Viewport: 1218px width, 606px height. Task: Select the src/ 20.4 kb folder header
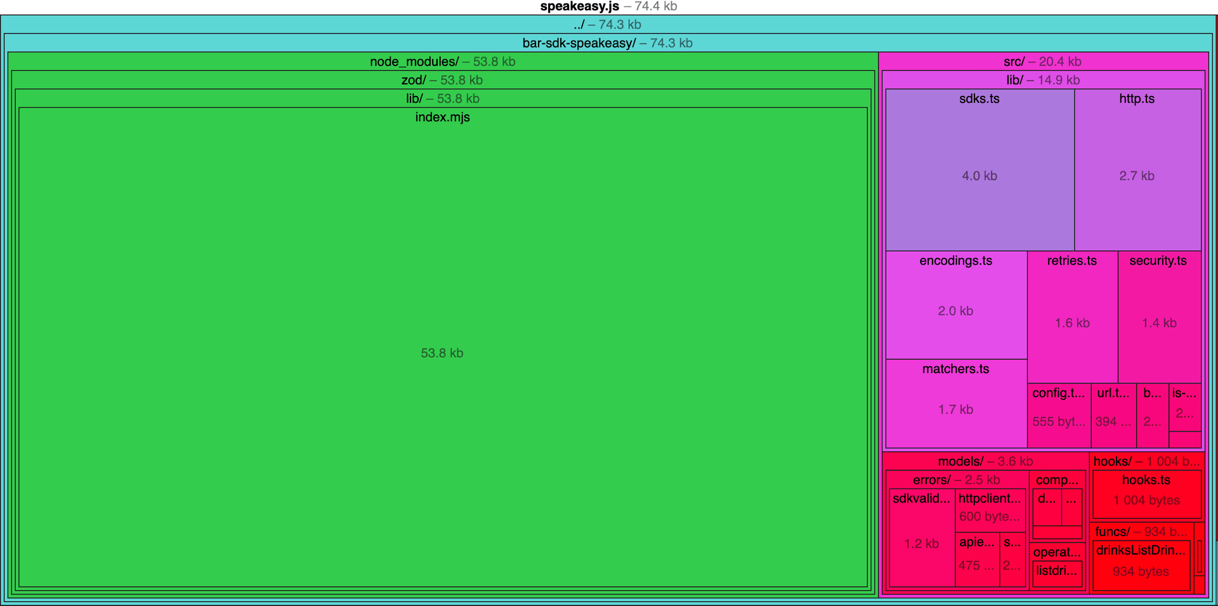[1042, 62]
